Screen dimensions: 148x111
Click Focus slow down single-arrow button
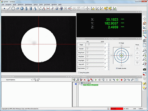point(137,58)
